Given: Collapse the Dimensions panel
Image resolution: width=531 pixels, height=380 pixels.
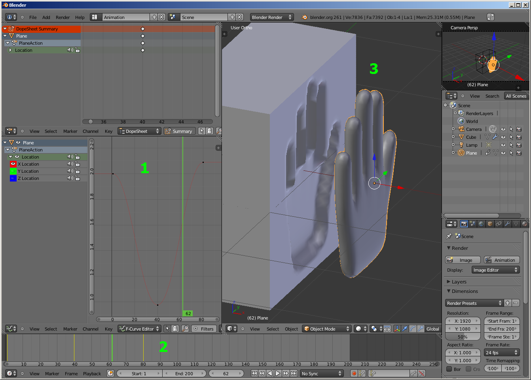Looking at the screenshot, I should pyautogui.click(x=465, y=291).
